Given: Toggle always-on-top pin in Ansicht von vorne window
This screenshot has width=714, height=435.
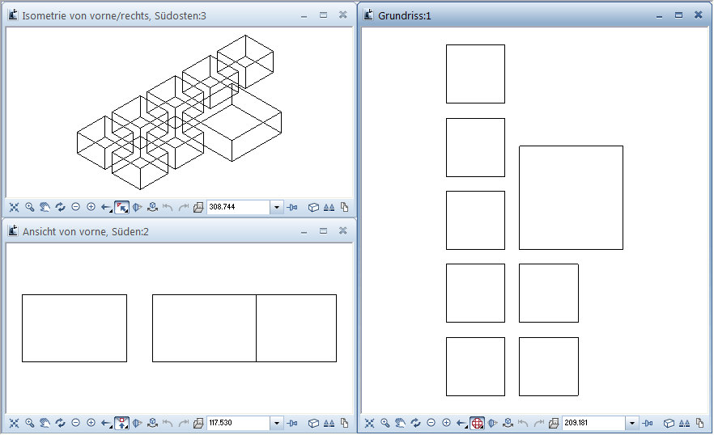Looking at the screenshot, I should 292,423.
